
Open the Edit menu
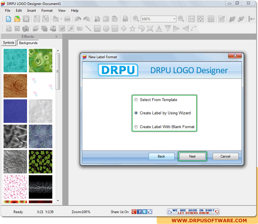click(19, 11)
